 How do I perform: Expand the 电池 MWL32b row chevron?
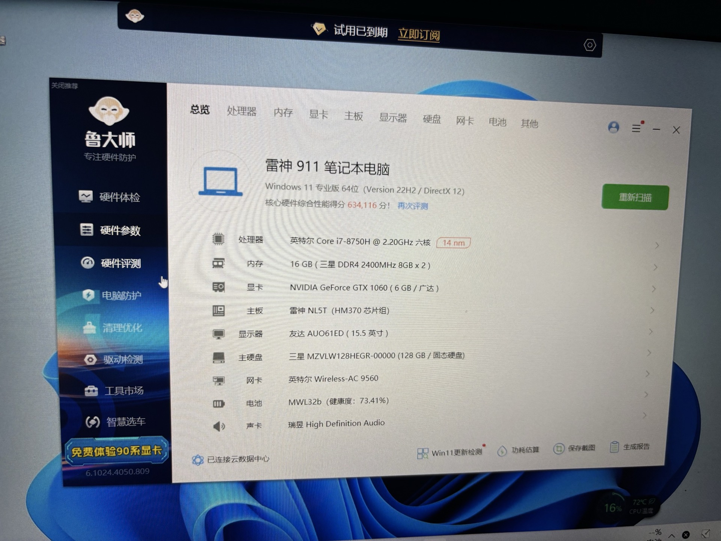tap(646, 394)
